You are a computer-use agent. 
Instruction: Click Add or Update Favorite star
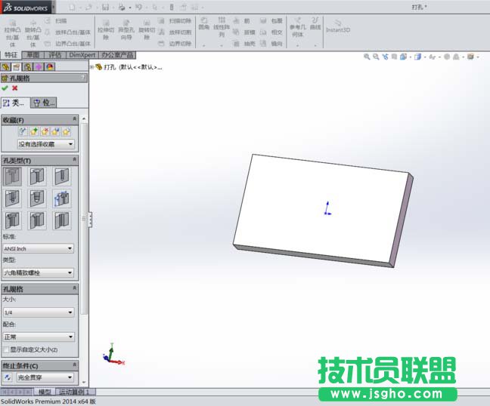pos(34,131)
